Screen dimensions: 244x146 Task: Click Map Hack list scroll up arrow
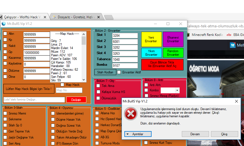pyautogui.click(x=84, y=34)
